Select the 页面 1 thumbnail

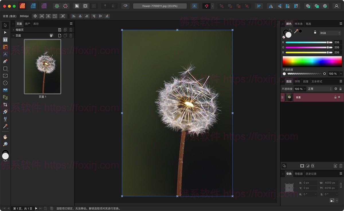(x=42, y=67)
